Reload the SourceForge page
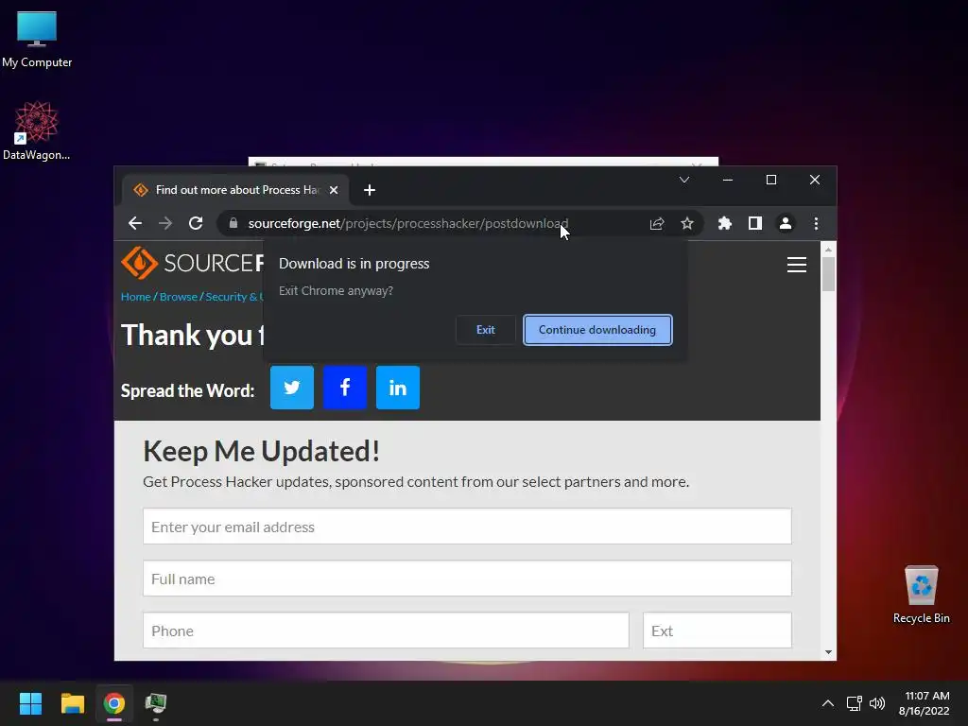The height and width of the screenshot is (726, 968). tap(196, 223)
